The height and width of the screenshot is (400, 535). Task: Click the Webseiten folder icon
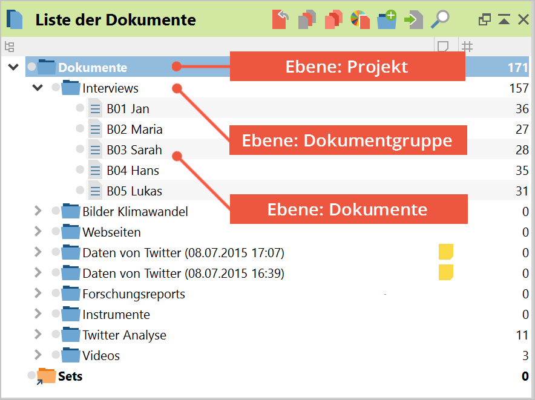click(x=71, y=231)
